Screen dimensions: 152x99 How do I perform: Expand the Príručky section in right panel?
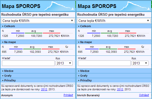[x=114, y=80]
